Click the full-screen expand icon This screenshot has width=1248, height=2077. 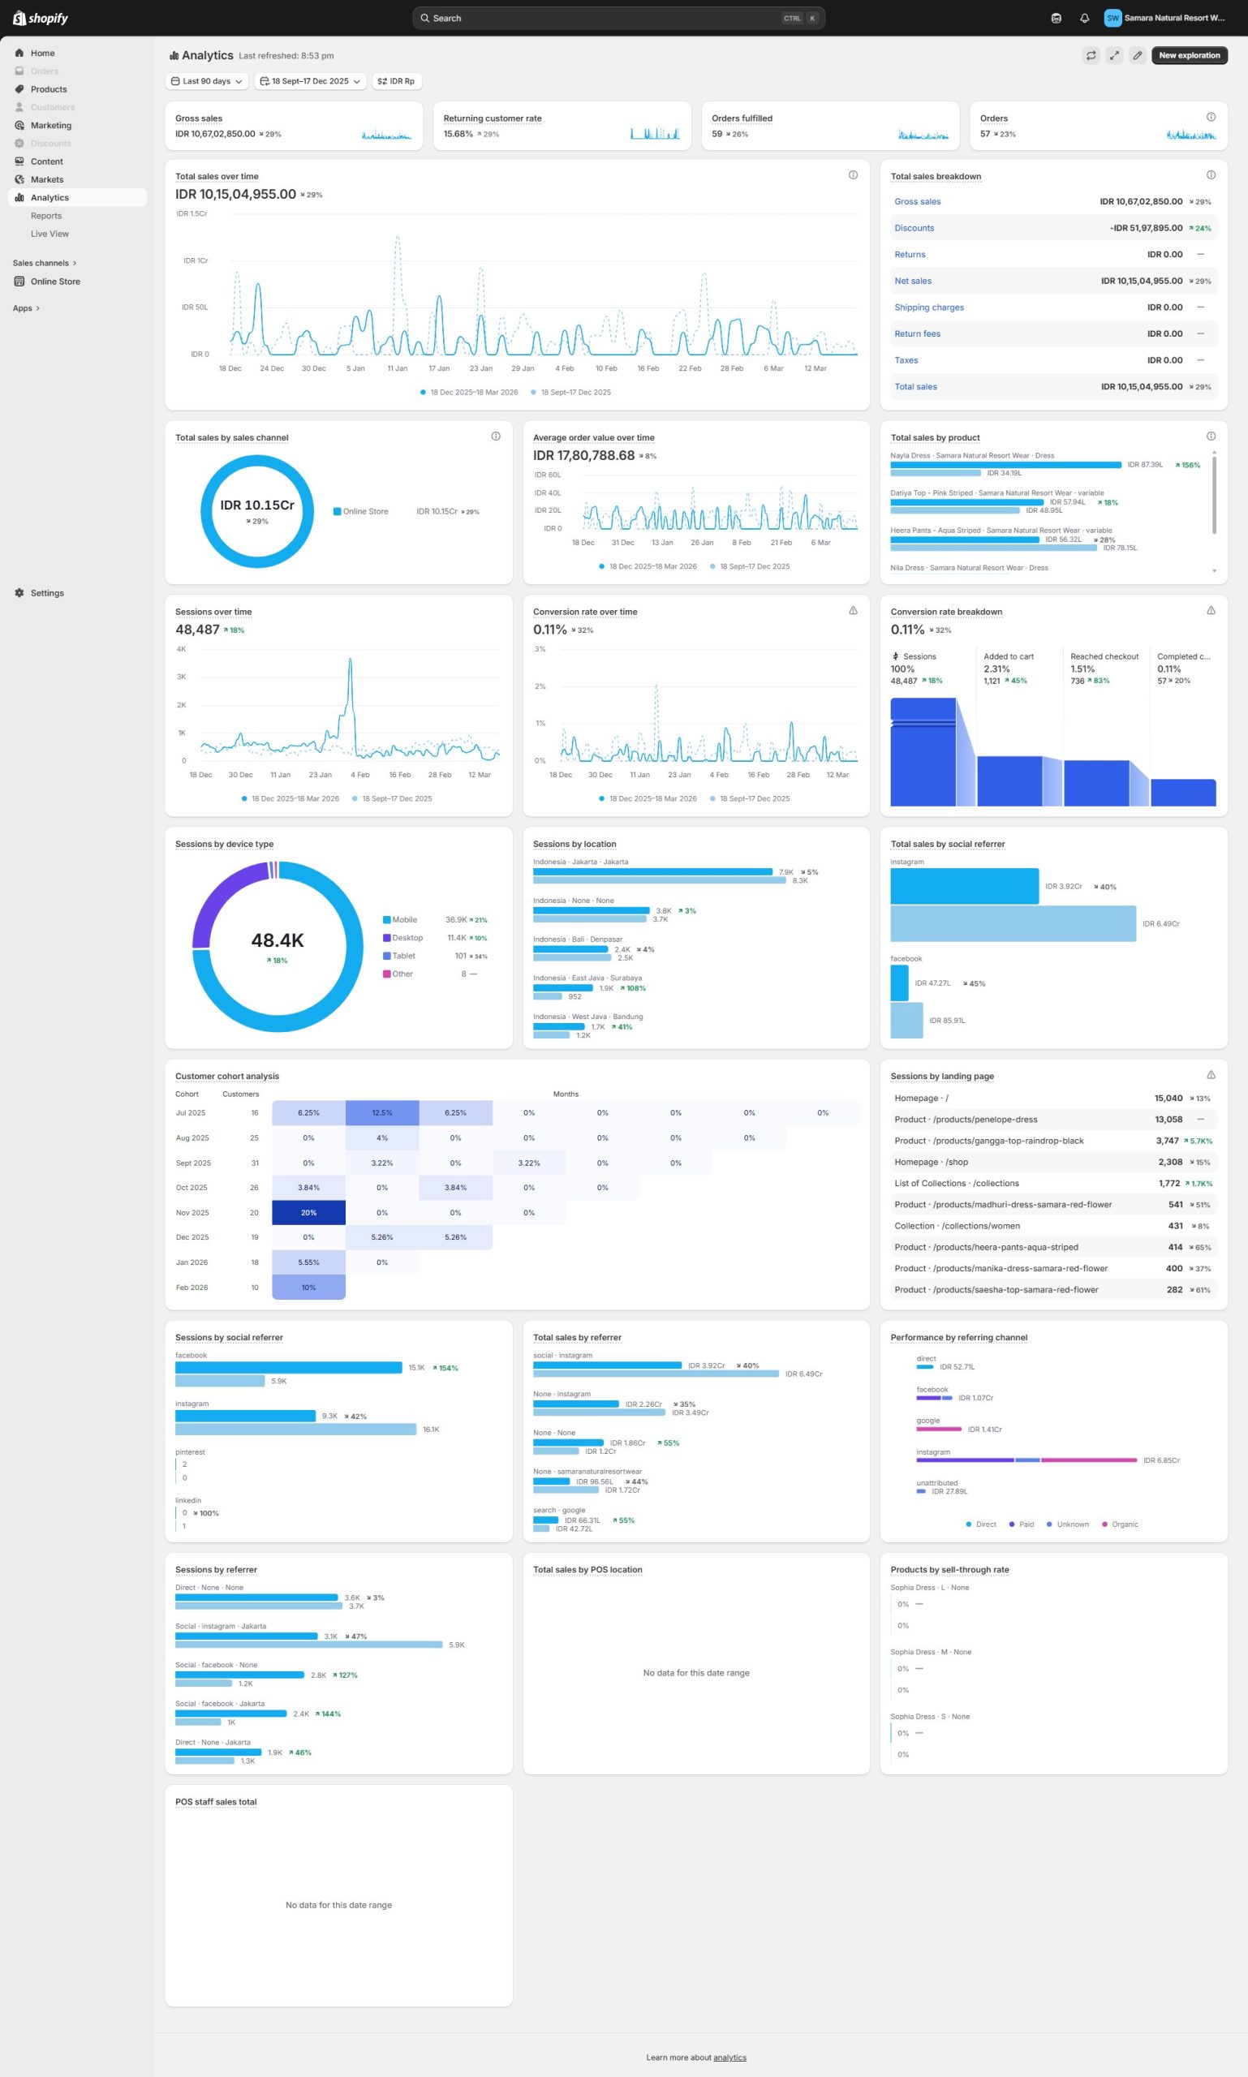point(1113,55)
